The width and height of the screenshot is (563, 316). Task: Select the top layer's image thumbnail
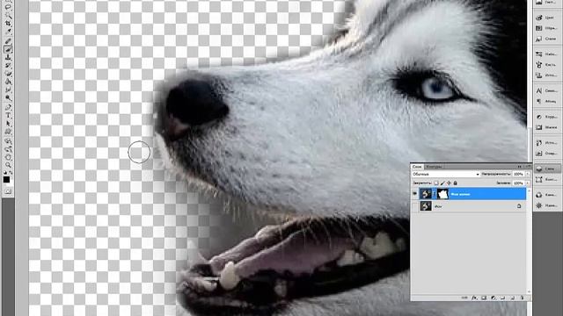[426, 194]
